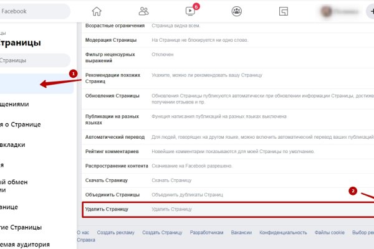This screenshot has width=374, height=249.
Task: Open the Watch video icon with notification badge
Action: point(190,11)
